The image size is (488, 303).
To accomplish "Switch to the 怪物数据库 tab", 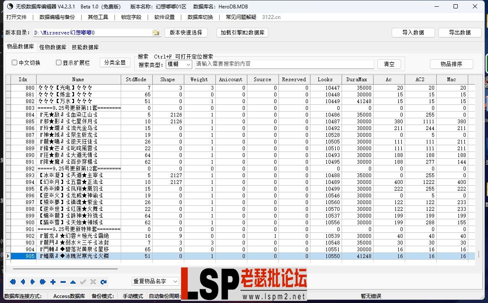I will point(52,48).
